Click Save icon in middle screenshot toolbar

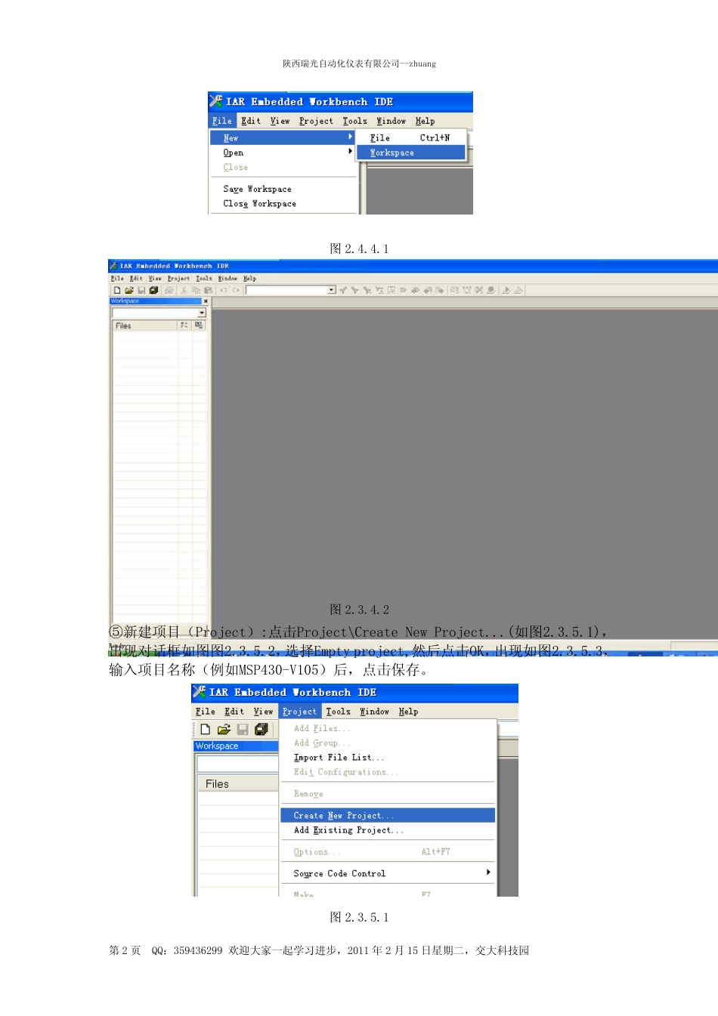(x=141, y=290)
